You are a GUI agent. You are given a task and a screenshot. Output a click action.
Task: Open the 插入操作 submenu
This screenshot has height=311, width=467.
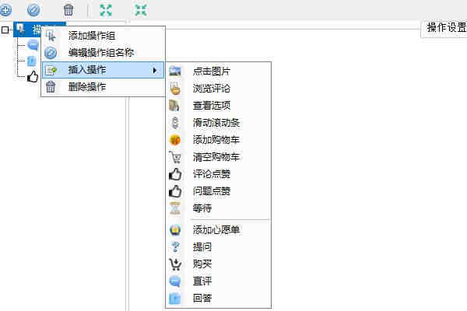(x=103, y=70)
